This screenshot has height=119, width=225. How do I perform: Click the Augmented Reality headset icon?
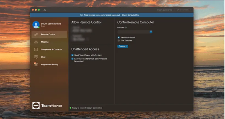coord(36,64)
